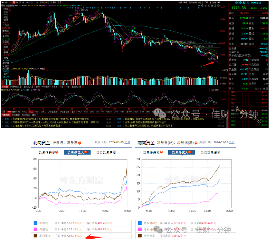The height and width of the screenshot is (239, 269).
Task: Select the MTM indicator tab
Action: (x=142, y=112)
